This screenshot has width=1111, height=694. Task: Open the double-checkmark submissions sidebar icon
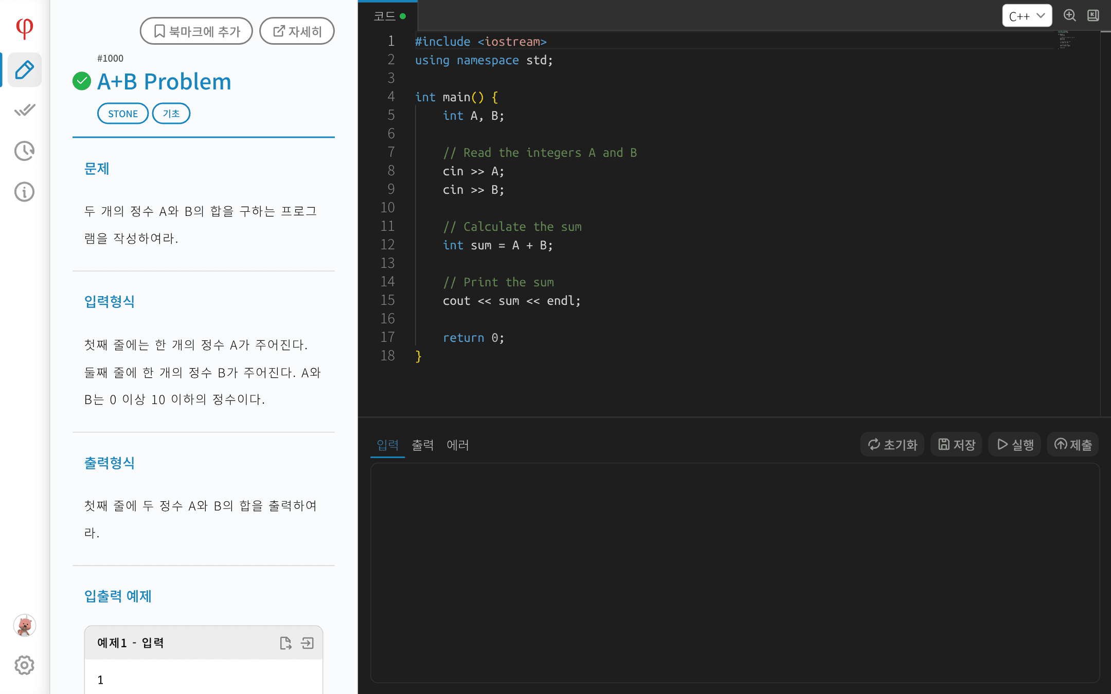24,110
